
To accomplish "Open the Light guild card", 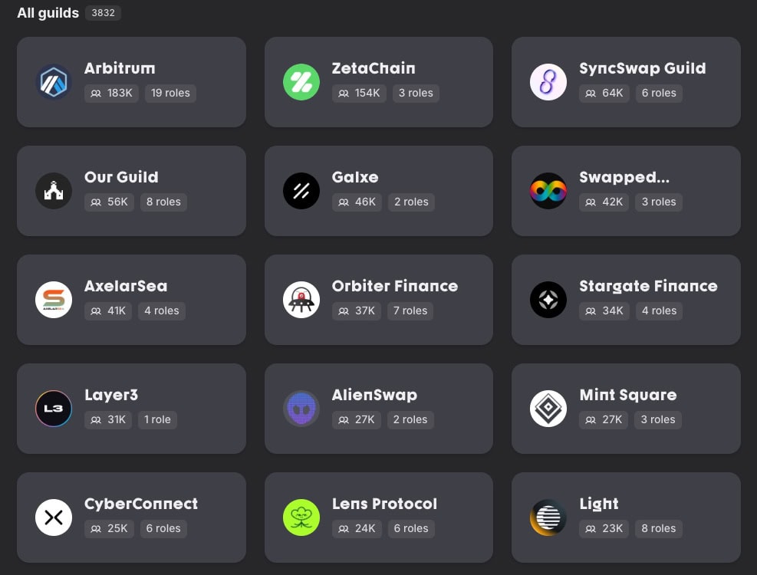I will point(626,517).
